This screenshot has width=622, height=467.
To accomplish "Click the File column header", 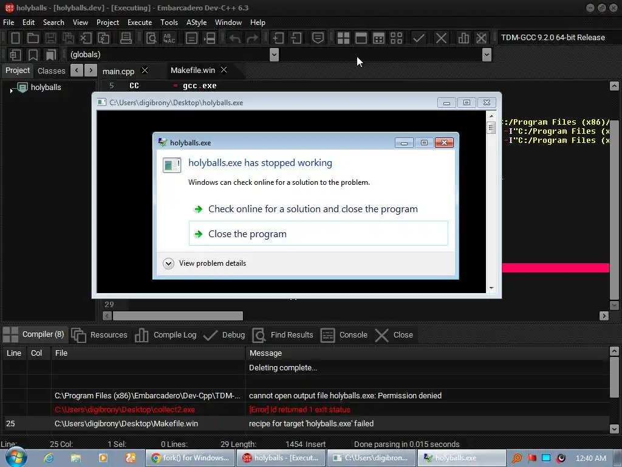I will [x=148, y=353].
